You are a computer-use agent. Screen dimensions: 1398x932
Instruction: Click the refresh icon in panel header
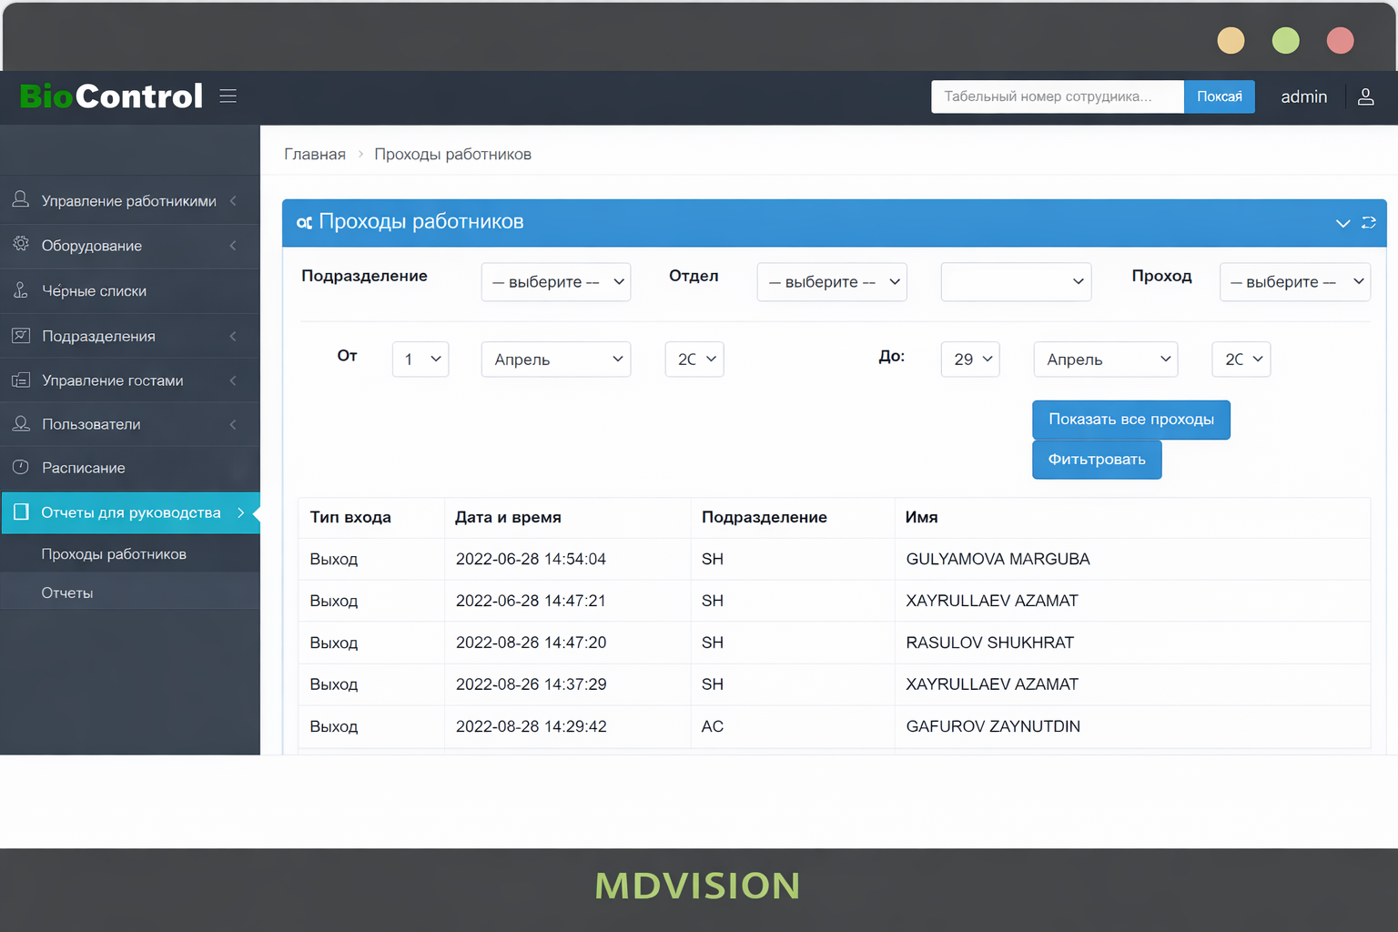coord(1368,223)
